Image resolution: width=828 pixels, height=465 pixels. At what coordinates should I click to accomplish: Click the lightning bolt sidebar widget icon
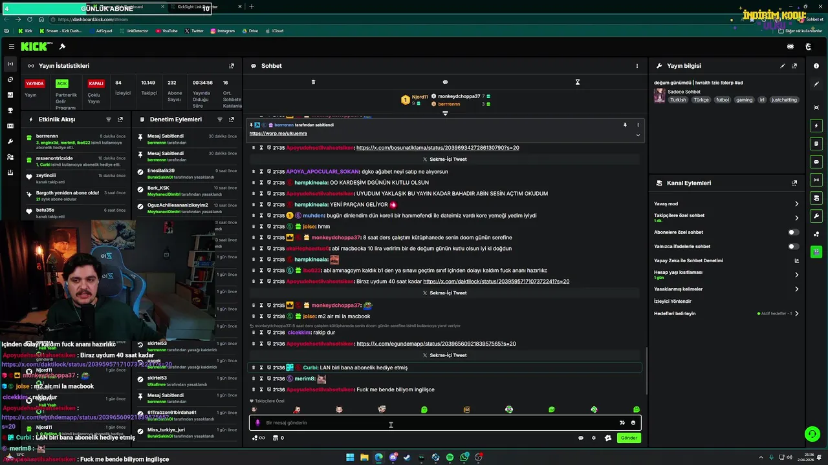coord(816,125)
